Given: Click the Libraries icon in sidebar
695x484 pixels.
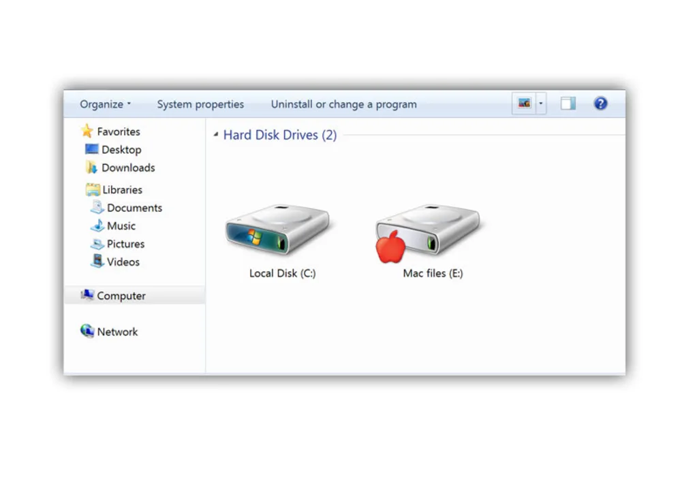Looking at the screenshot, I should 93,189.
